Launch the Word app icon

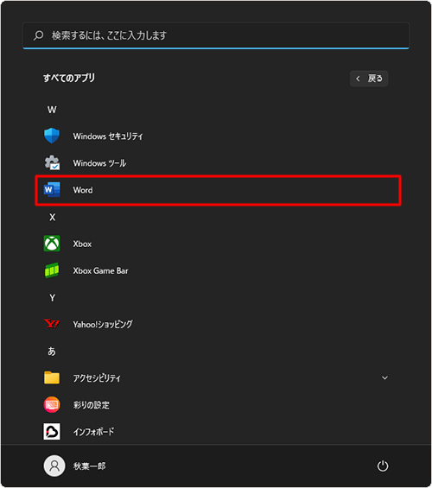(x=52, y=190)
